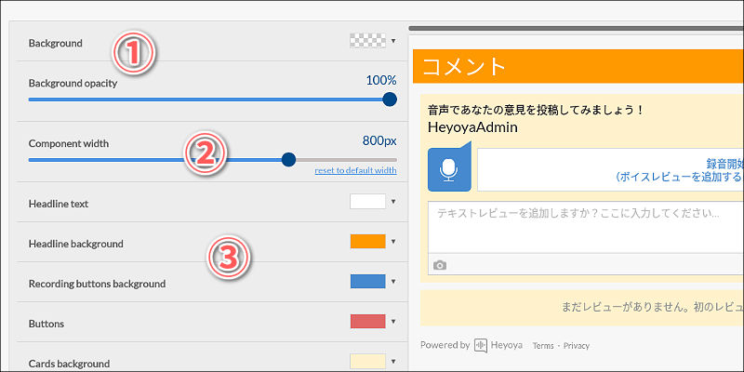
Task: Click the 音声であなたの意見 prompt text
Action: point(536,111)
